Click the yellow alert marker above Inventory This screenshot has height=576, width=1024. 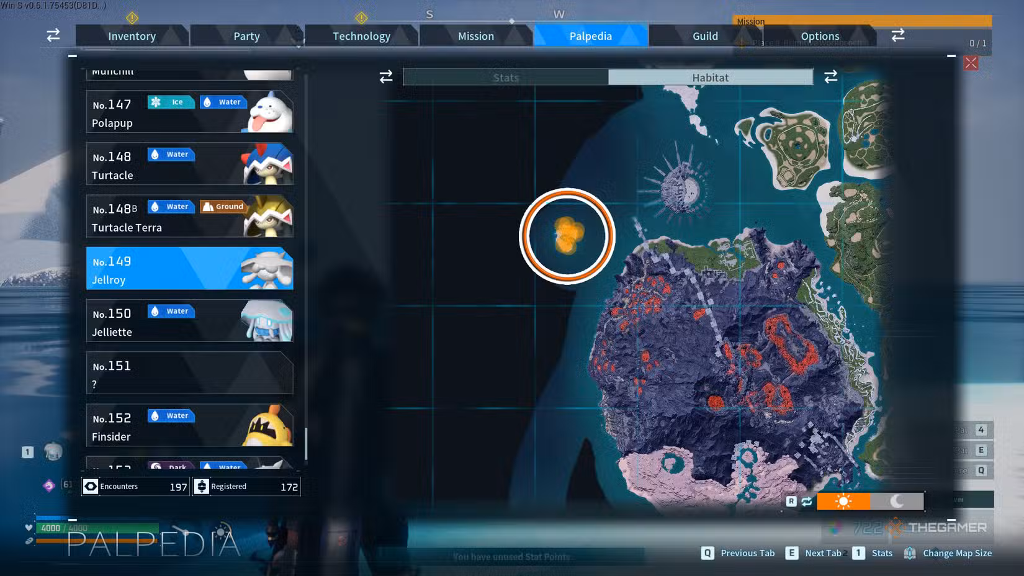tap(132, 17)
